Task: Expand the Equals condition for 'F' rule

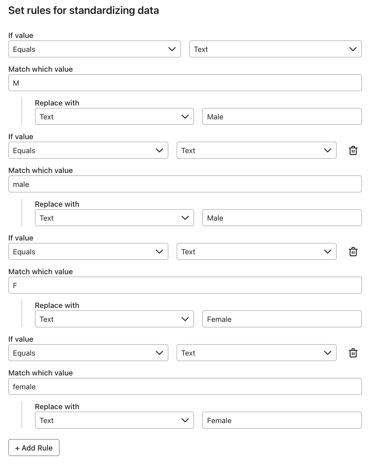Action: click(x=88, y=252)
